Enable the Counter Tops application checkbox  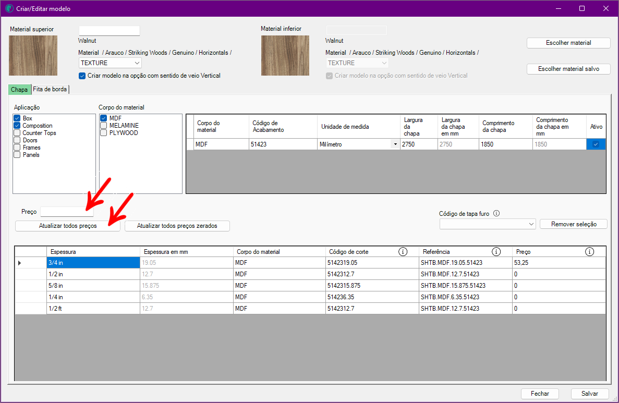click(17, 133)
